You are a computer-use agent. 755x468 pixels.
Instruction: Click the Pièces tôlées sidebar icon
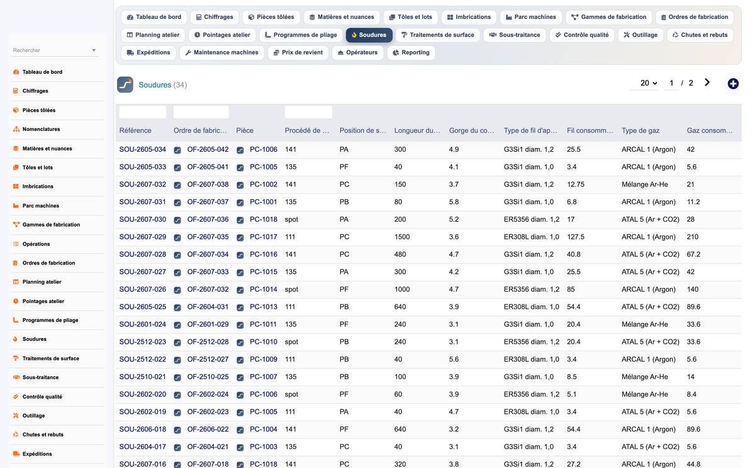pos(16,110)
